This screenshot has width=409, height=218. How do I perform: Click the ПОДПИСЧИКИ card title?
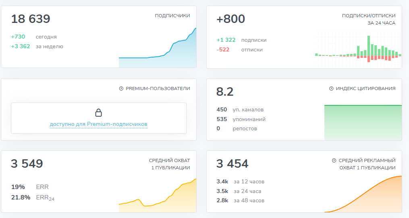(x=172, y=16)
